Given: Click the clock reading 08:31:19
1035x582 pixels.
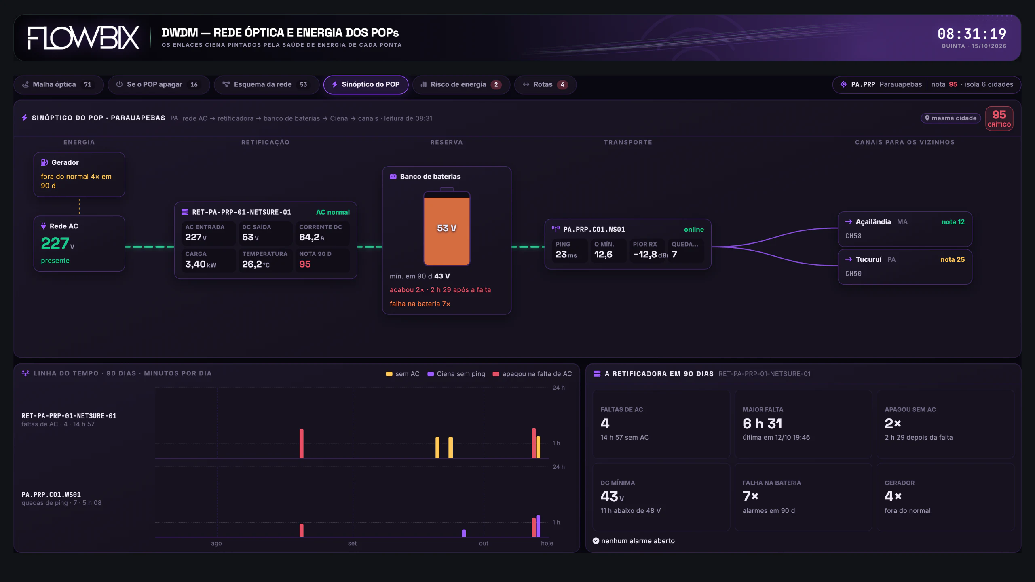Looking at the screenshot, I should coord(972,34).
